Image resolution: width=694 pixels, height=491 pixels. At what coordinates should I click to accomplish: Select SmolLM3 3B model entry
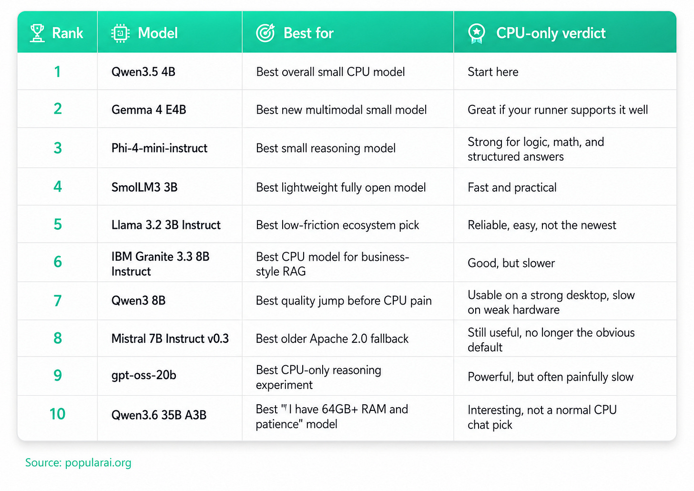[144, 187]
